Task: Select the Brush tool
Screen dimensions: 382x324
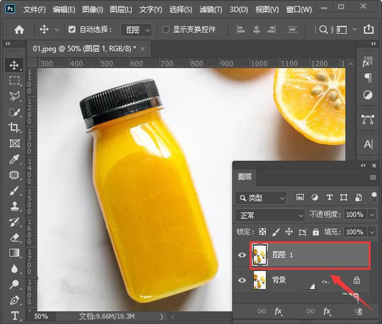Action: tap(14, 190)
